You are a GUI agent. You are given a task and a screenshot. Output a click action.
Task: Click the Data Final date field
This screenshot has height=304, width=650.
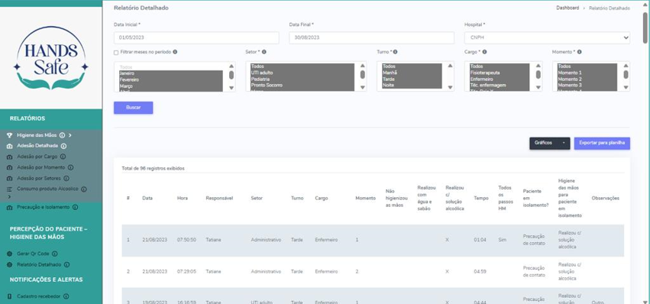(371, 37)
